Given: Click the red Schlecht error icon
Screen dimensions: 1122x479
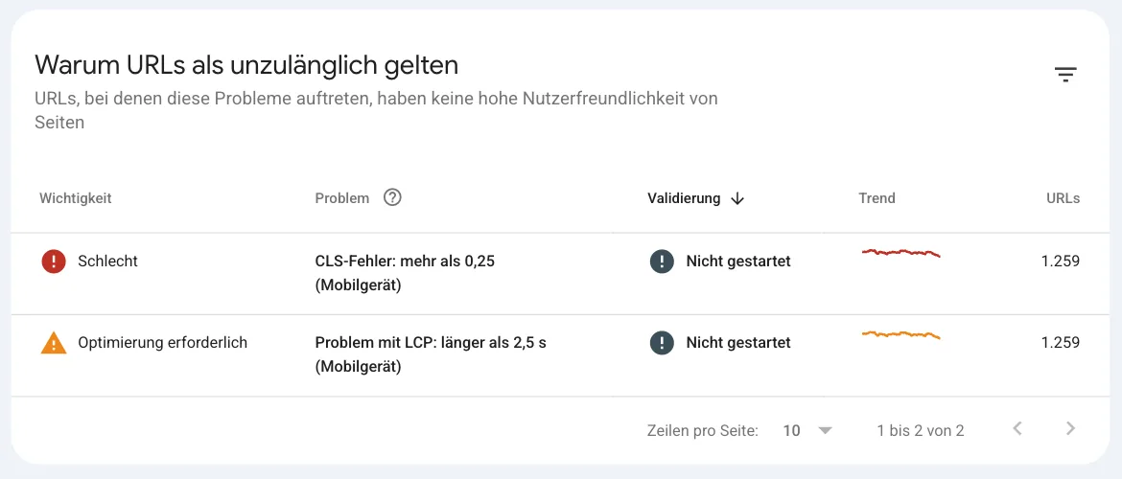Looking at the screenshot, I should pyautogui.click(x=54, y=262).
